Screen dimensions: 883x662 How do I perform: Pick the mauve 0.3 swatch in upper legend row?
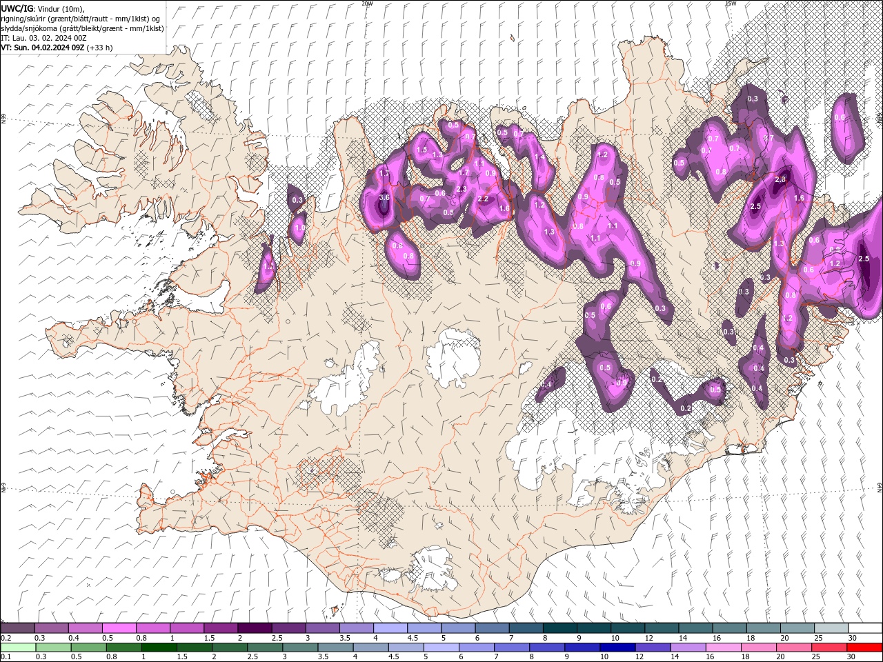coord(52,628)
